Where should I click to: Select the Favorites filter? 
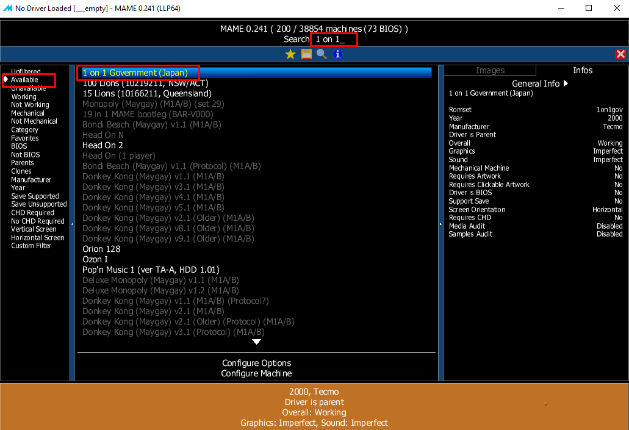(25, 138)
